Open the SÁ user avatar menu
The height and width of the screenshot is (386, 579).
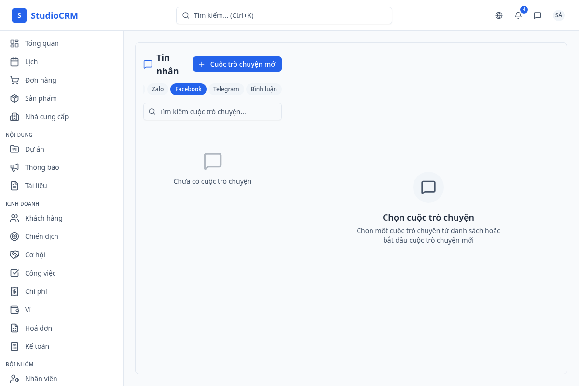click(x=558, y=15)
